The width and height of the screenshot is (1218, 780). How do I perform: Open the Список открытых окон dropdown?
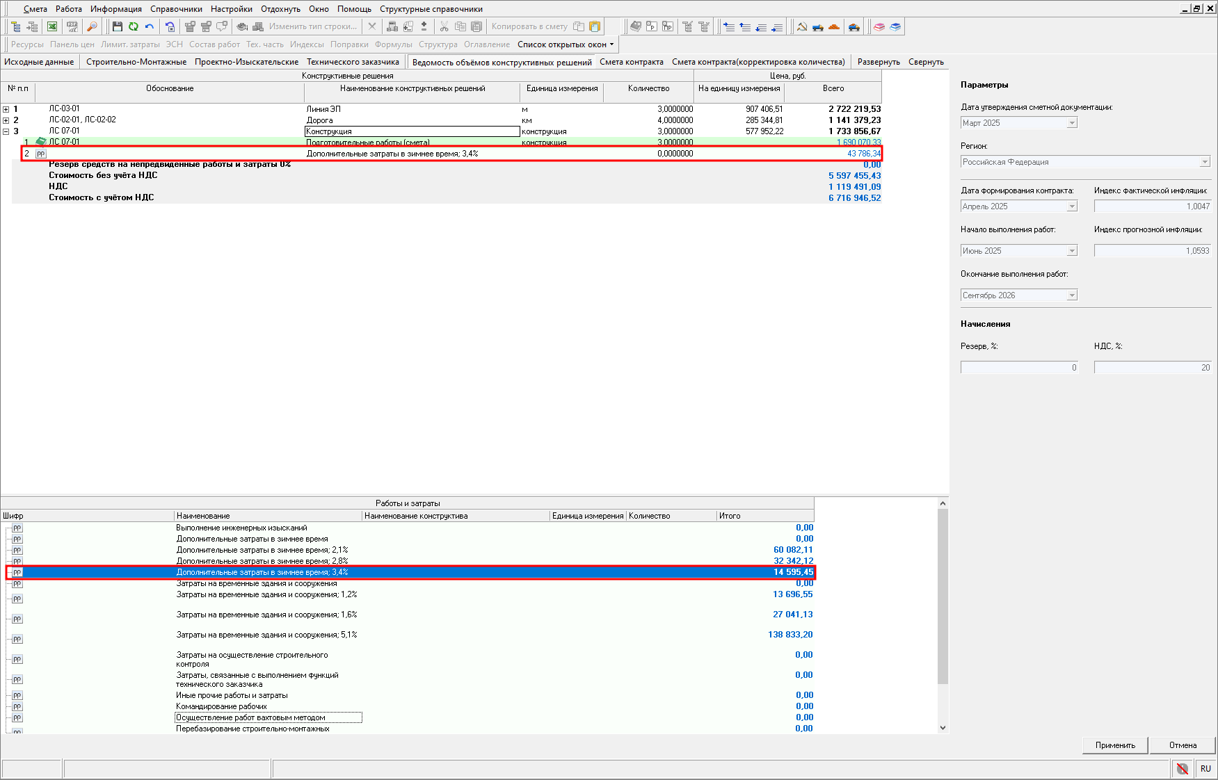click(566, 44)
